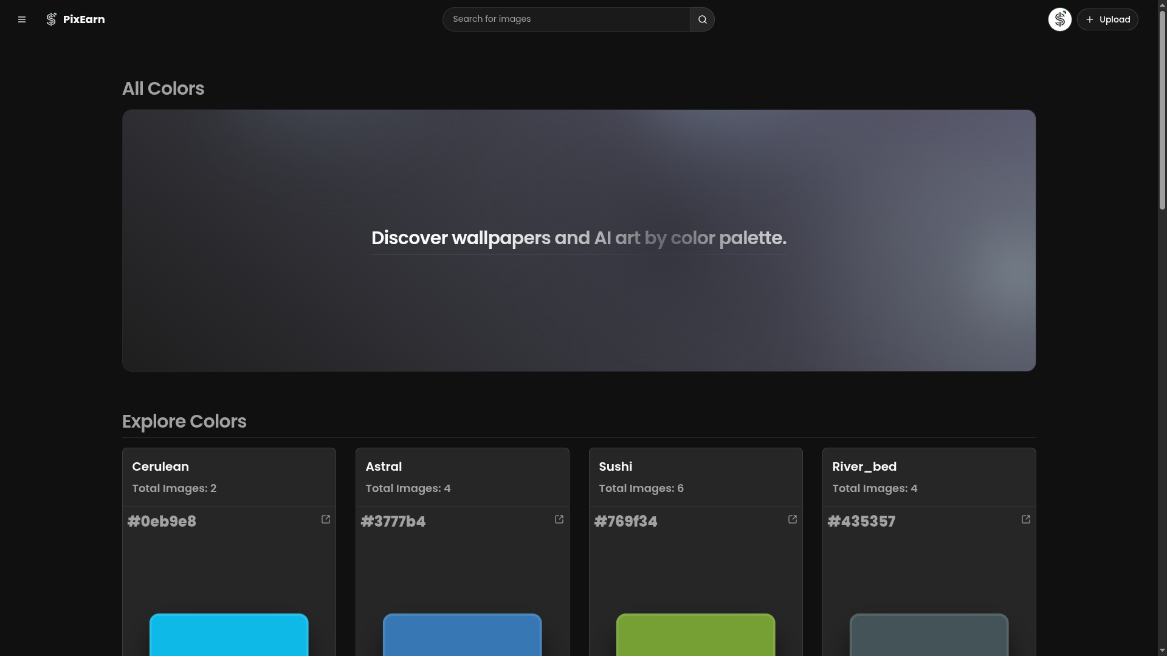
Task: Open River_bed palette via its external-link icon
Action: click(1025, 519)
